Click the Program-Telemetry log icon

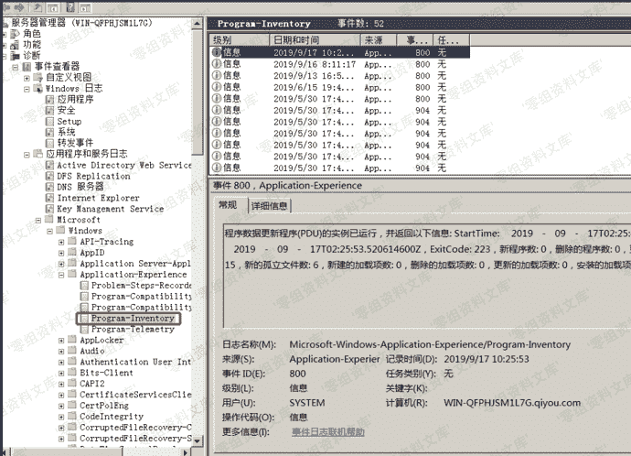pos(84,330)
